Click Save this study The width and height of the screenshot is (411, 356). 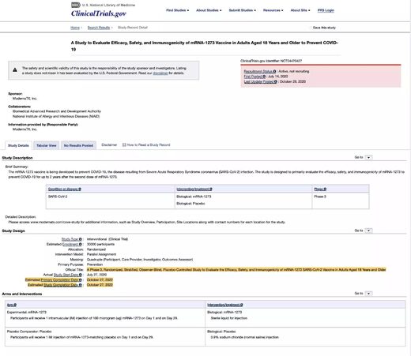click(324, 28)
